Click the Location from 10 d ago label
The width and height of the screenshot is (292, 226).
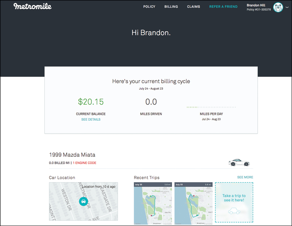(x=99, y=187)
